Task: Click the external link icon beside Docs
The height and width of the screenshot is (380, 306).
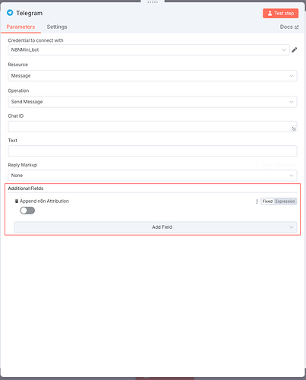Action: pos(296,27)
